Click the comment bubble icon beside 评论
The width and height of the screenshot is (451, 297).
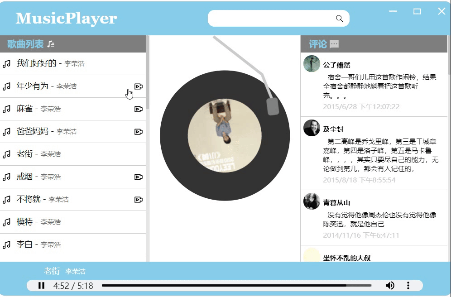click(x=334, y=43)
